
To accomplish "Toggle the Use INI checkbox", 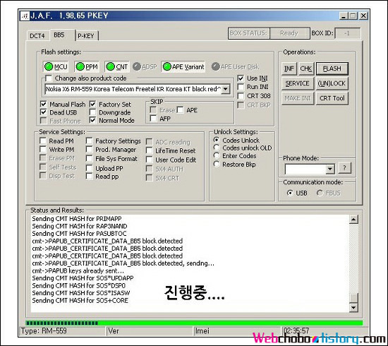I will coord(241,78).
